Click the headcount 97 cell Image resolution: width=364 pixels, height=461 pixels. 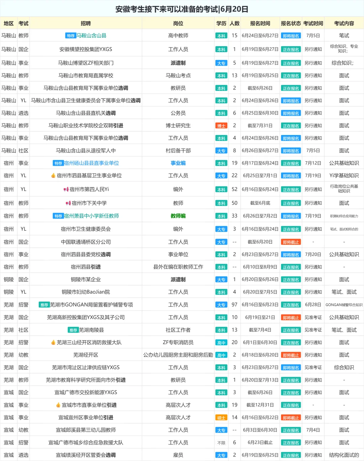tap(234, 305)
